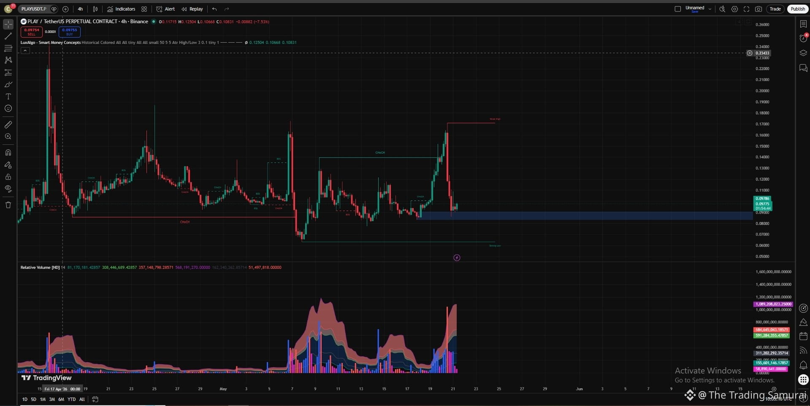
Task: Open the watchlist flag dropdown in symbol box
Action: [x=54, y=9]
